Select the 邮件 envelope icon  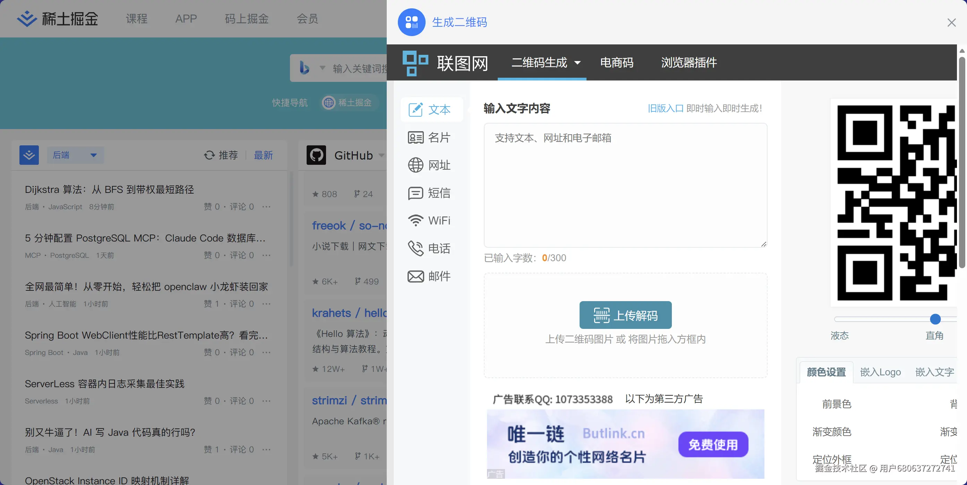pos(416,276)
